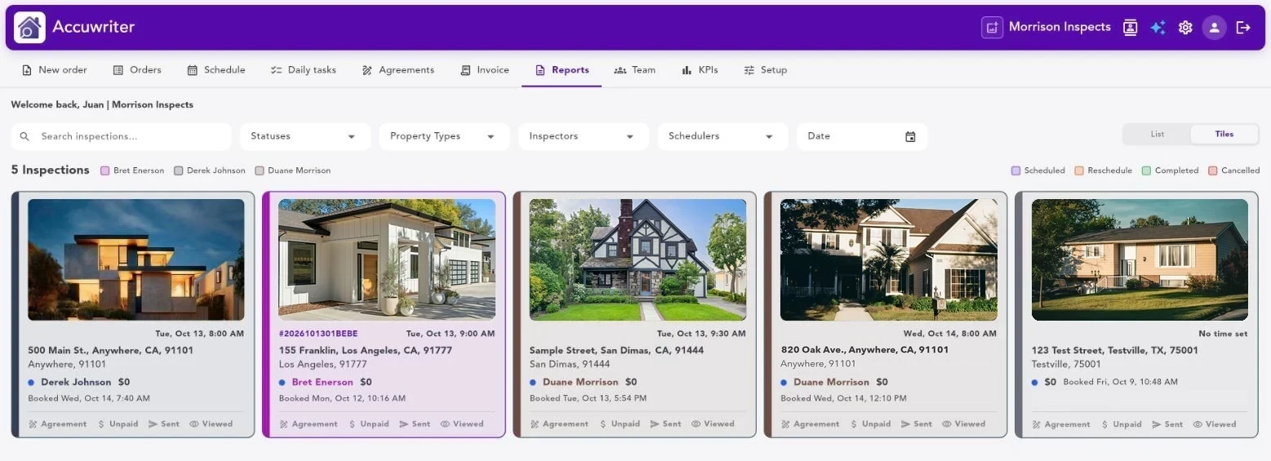
Task: Open the KPIs tab
Action: [x=700, y=70]
